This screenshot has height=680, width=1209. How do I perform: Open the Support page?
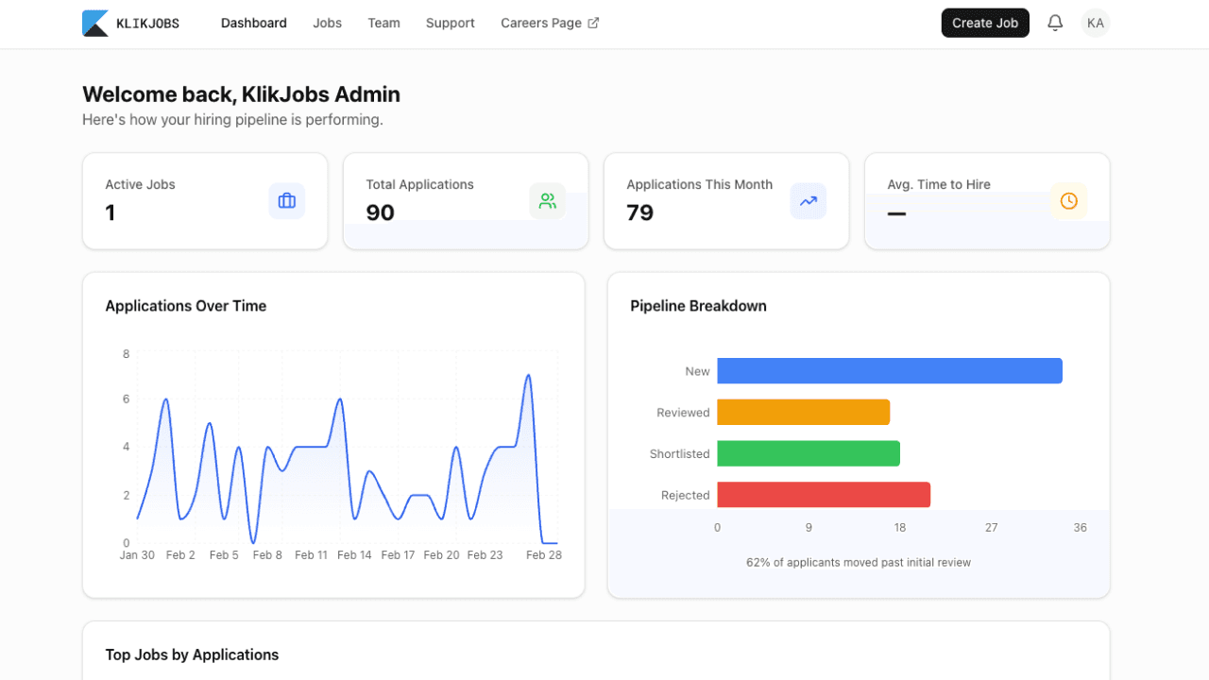click(x=450, y=23)
